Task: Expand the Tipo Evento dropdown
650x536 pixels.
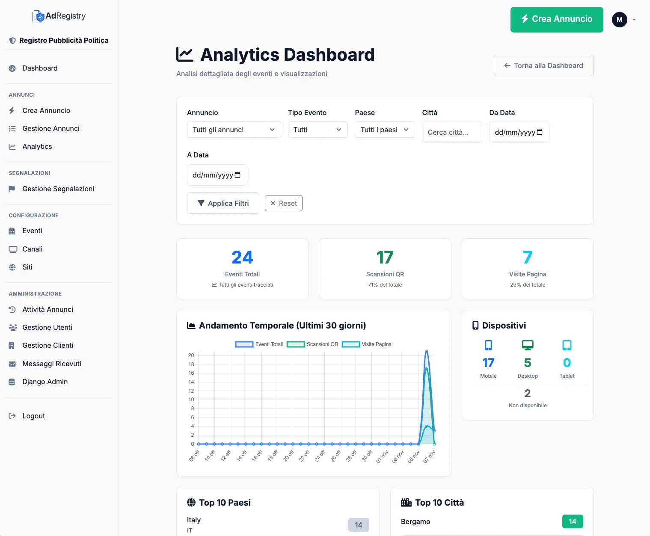Action: pyautogui.click(x=317, y=129)
